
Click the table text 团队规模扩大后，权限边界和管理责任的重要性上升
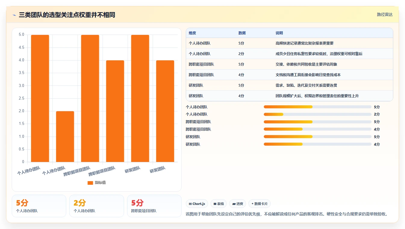[x=317, y=96]
